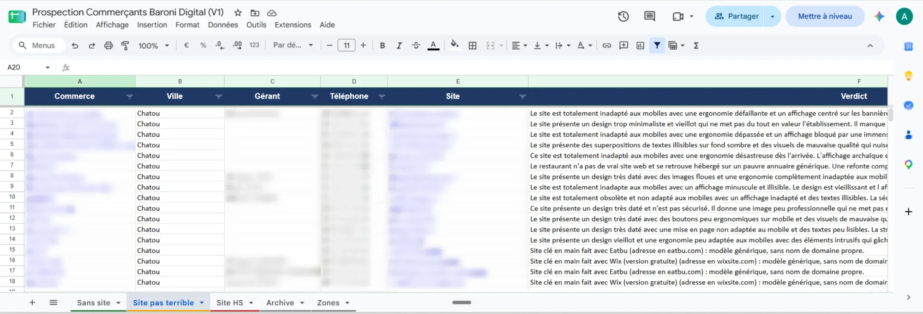Toggle bold formatting

382,45
